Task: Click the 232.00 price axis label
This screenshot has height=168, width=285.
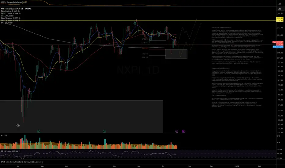Action: tap(280, 27)
